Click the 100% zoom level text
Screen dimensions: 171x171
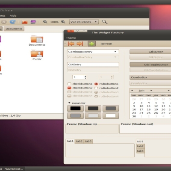click(x=54, y=22)
